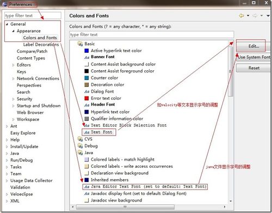Expand the Security tree node
Viewport: 272px width, 213px height.
click(x=13, y=99)
